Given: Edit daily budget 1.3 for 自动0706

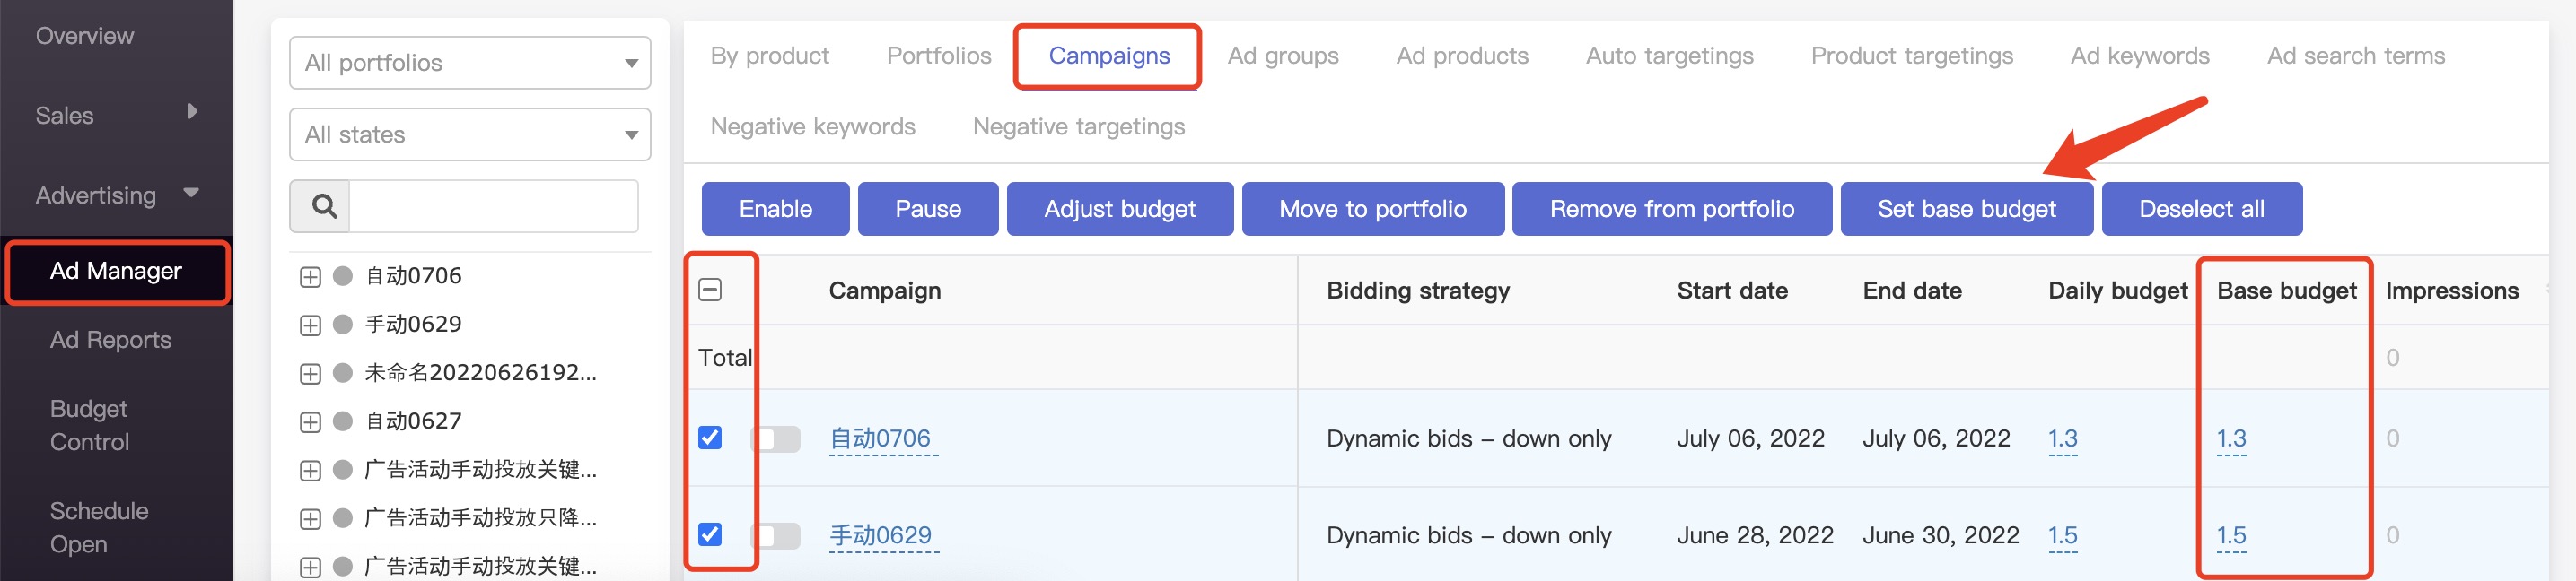Looking at the screenshot, I should pos(2062,438).
